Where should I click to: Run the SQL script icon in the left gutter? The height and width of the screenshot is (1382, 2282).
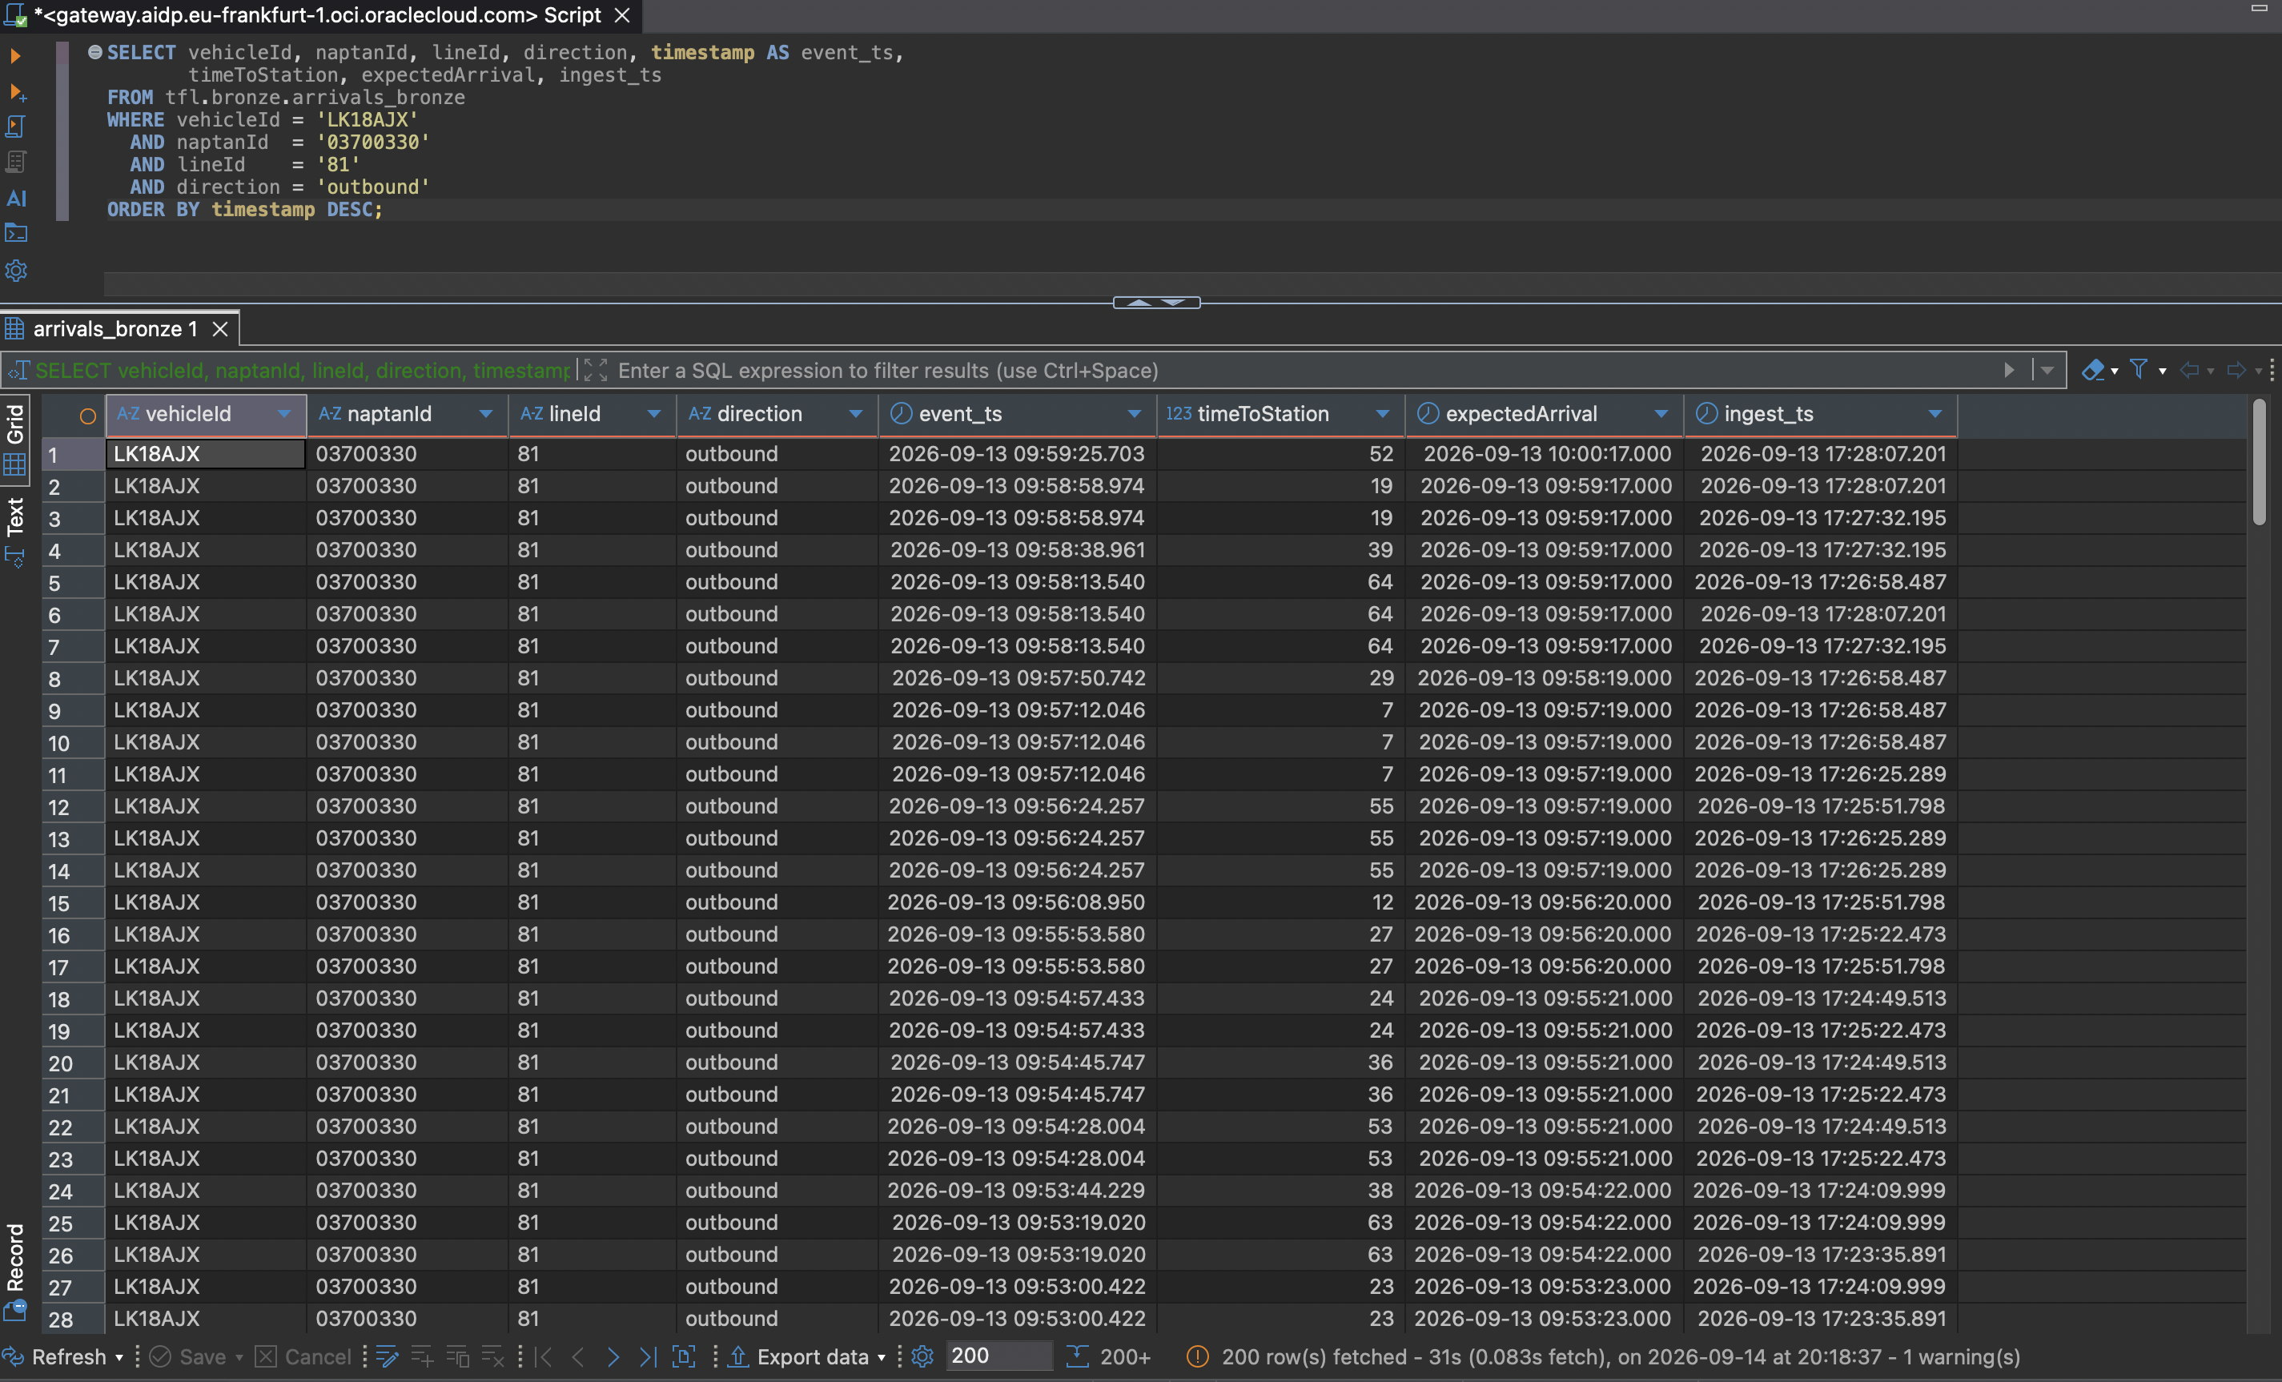click(16, 126)
